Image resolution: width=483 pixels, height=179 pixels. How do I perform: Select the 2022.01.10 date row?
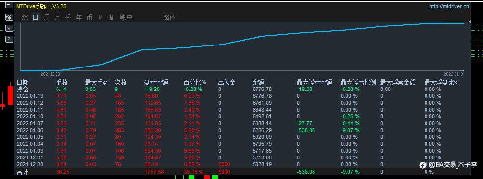[x=30, y=117]
